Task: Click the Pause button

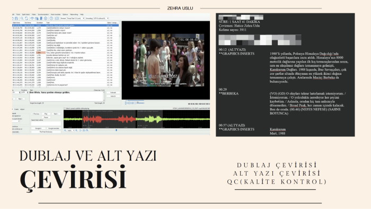Action: click(x=46, y=117)
